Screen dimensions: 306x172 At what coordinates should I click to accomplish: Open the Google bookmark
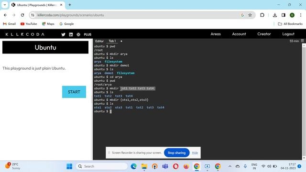click(66, 24)
